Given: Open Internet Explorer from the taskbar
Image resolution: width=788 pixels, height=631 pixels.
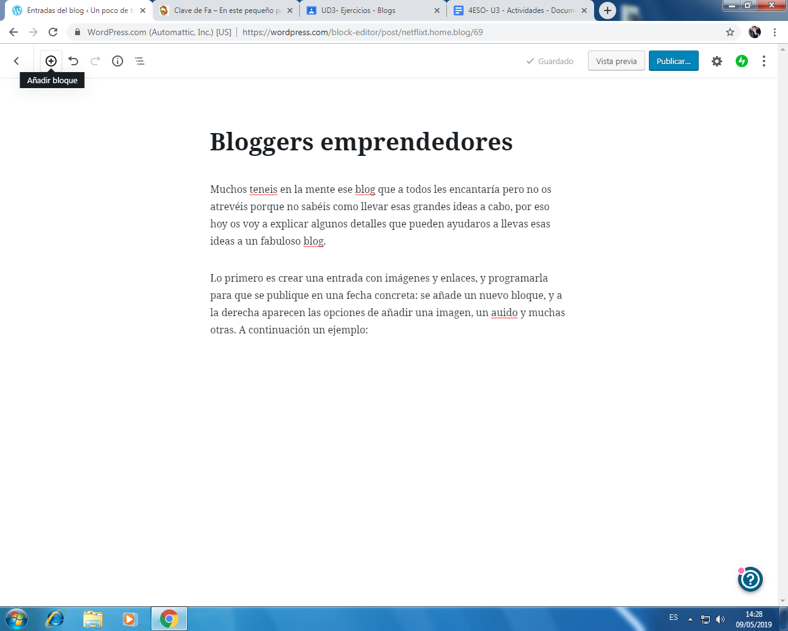Looking at the screenshot, I should 55,619.
